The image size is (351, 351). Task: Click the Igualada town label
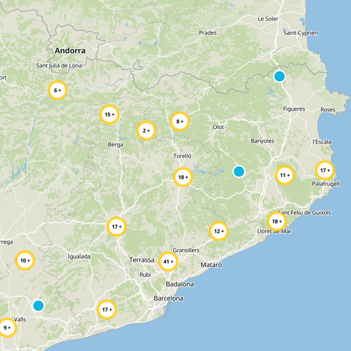click(79, 257)
